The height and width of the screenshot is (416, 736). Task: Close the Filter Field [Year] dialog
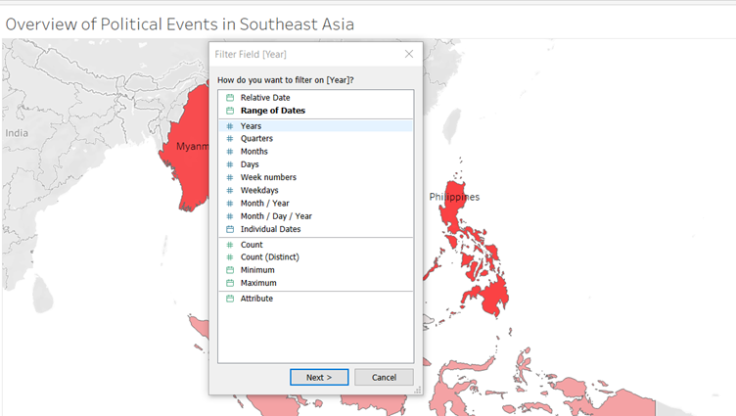tap(409, 54)
